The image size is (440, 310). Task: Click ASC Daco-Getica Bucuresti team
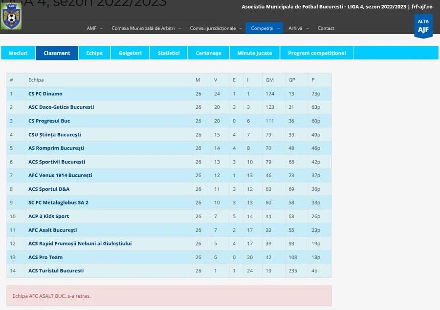(61, 107)
